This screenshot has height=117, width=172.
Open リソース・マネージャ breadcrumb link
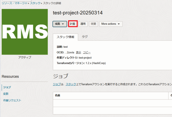pyautogui.click(x=14, y=3)
